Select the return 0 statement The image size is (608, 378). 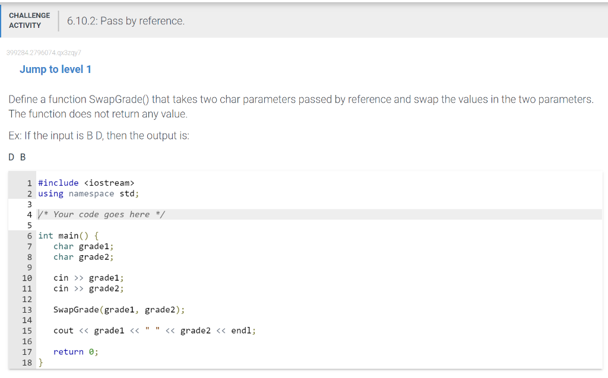(x=76, y=352)
